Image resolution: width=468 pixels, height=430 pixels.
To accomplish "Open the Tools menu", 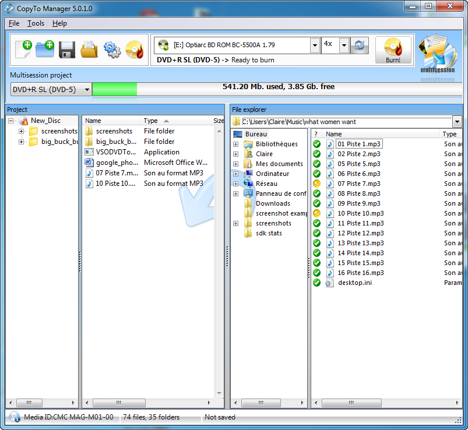I will click(x=36, y=23).
